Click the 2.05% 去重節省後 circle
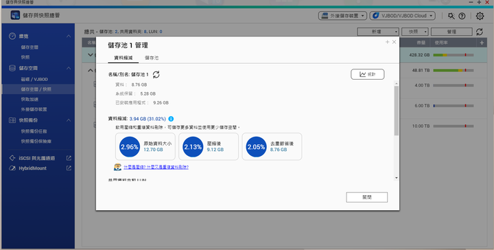Screen dimensions: 494x250 click(x=256, y=146)
